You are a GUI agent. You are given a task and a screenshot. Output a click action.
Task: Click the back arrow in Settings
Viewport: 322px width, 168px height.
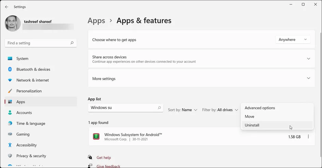click(6, 7)
